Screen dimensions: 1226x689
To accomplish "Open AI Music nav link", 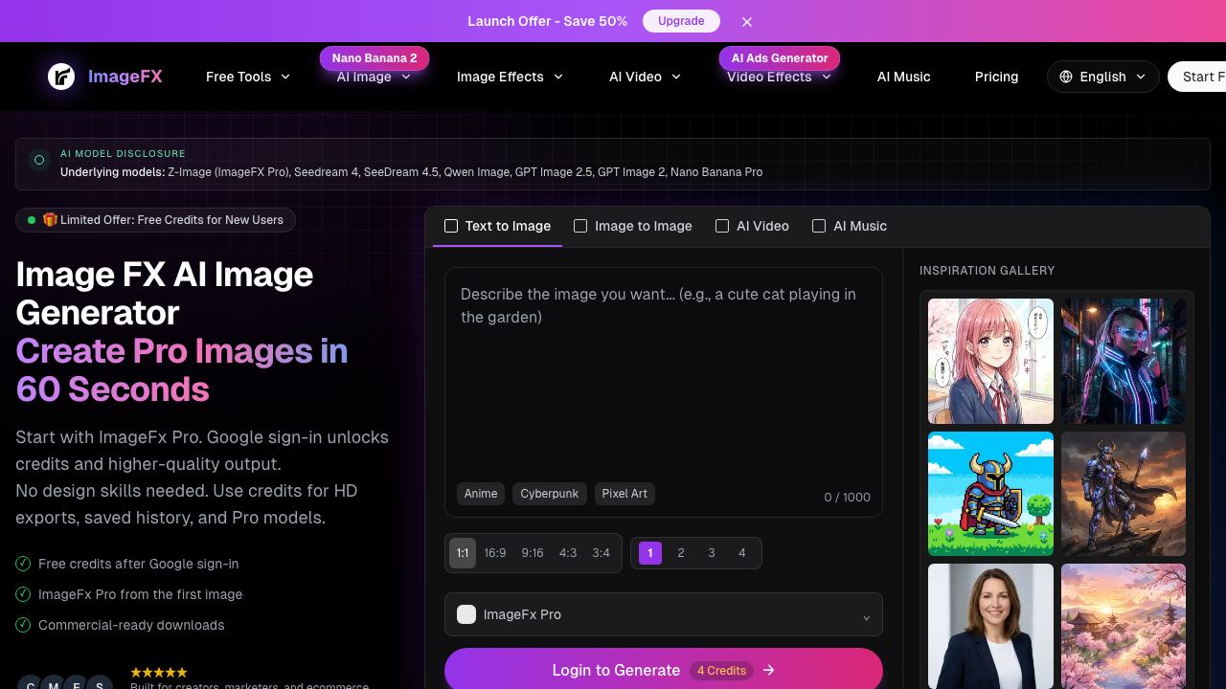I will (x=903, y=77).
